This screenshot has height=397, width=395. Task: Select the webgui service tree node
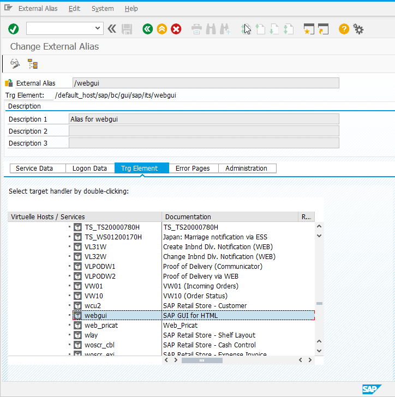[x=95, y=316]
